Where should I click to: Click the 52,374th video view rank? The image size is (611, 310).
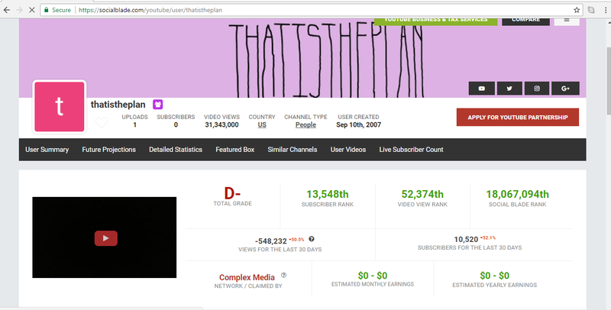[x=422, y=194]
